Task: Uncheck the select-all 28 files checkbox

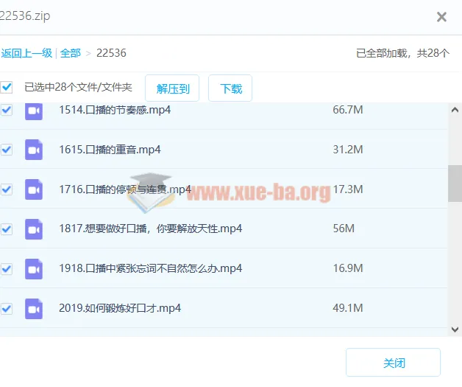Action: point(7,88)
